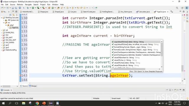Click the error marker on line 143
This screenshot has width=189, height=106.
point(20,75)
